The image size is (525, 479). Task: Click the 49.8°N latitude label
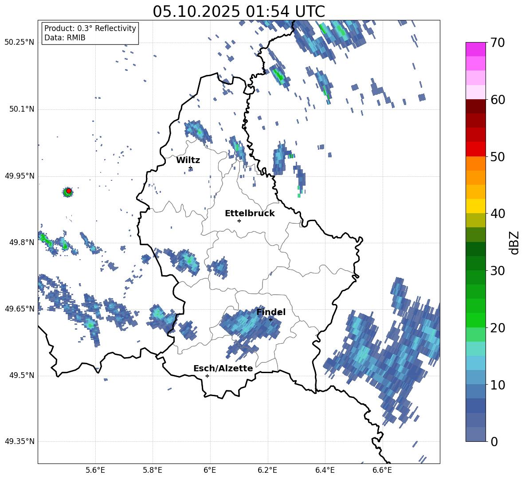(21, 242)
